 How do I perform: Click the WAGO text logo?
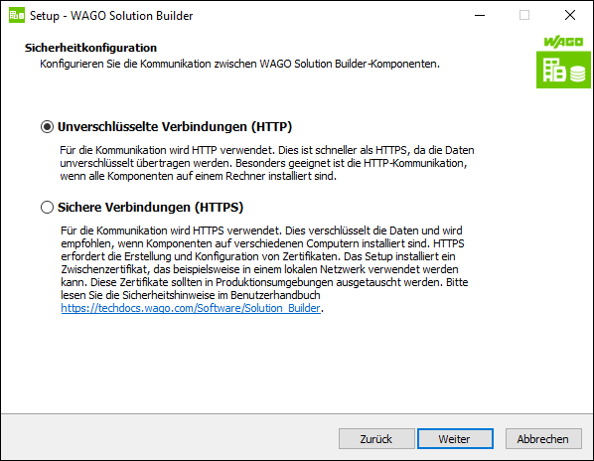(563, 42)
